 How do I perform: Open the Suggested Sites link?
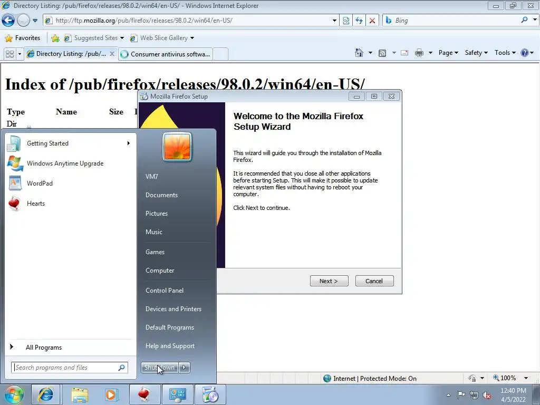coord(94,38)
